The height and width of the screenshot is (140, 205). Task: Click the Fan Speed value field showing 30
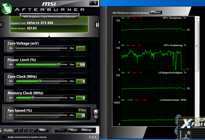[x=81, y=115]
